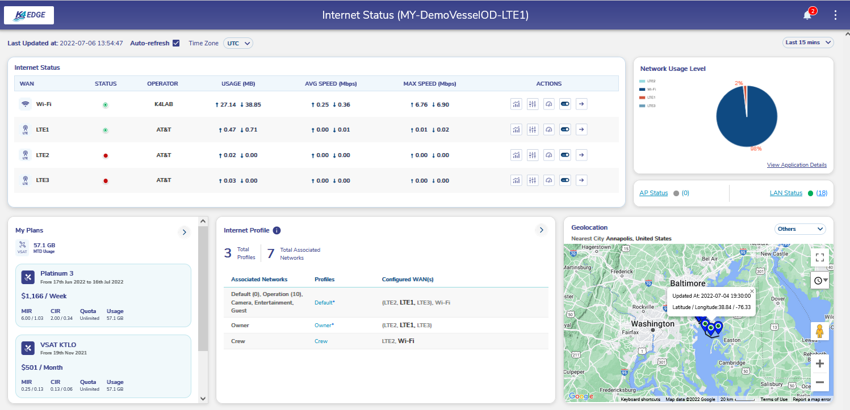The width and height of the screenshot is (850, 410).
Task: Click the Internet Profile info icon
Action: coord(277,230)
